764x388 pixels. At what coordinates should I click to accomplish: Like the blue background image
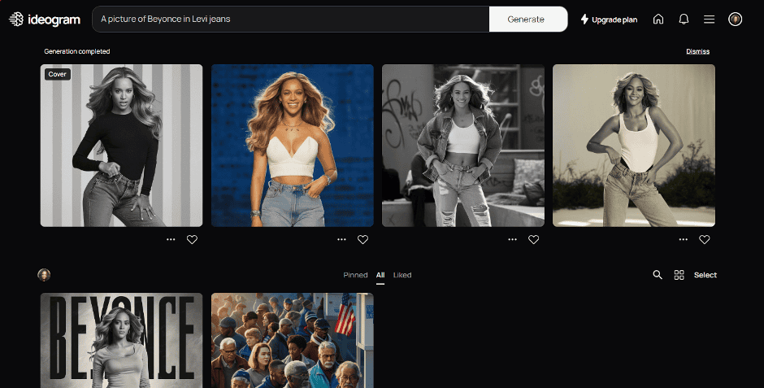(x=362, y=239)
